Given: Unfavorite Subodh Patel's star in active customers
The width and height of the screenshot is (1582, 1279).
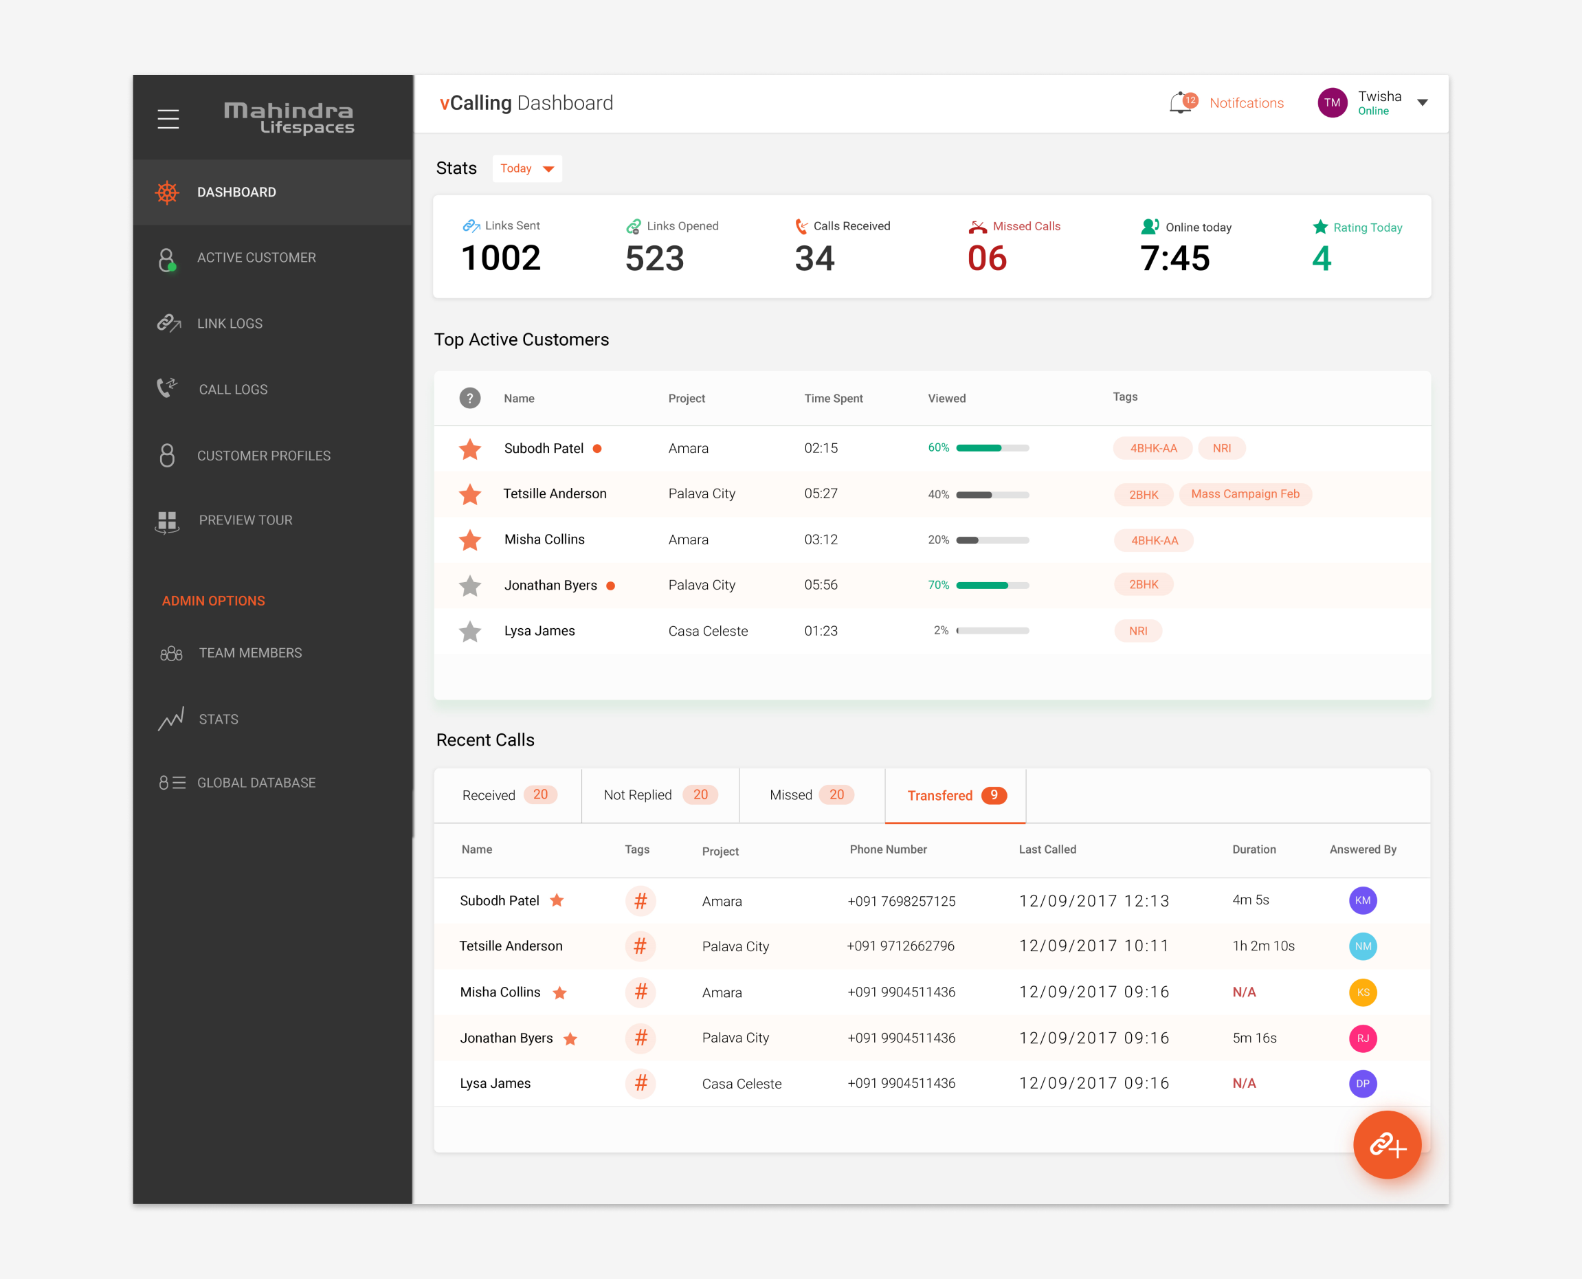Looking at the screenshot, I should pyautogui.click(x=470, y=449).
